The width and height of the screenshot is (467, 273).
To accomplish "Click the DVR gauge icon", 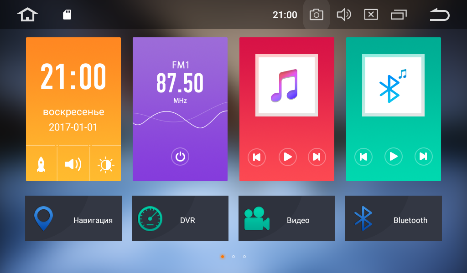I will click(150, 219).
